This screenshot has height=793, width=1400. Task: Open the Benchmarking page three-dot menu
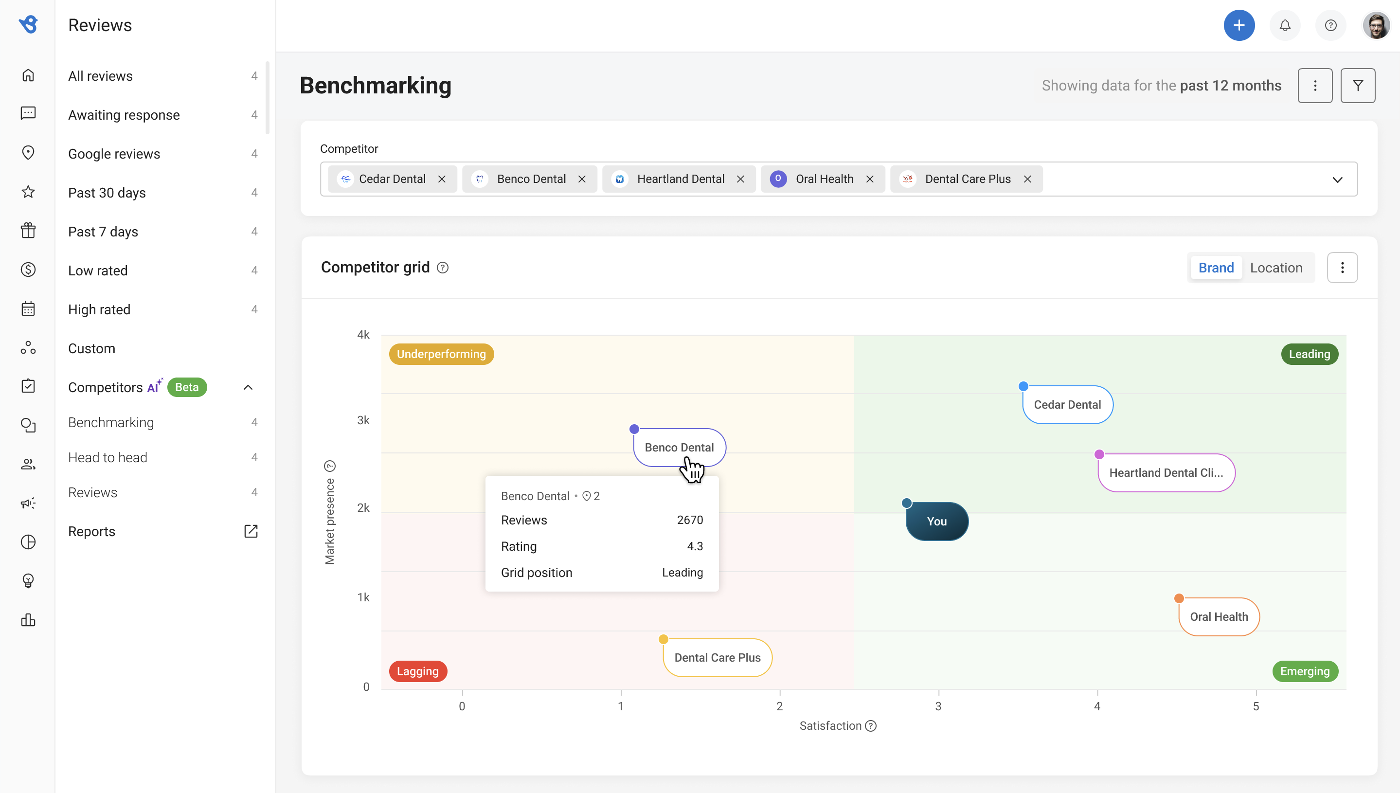[1314, 86]
